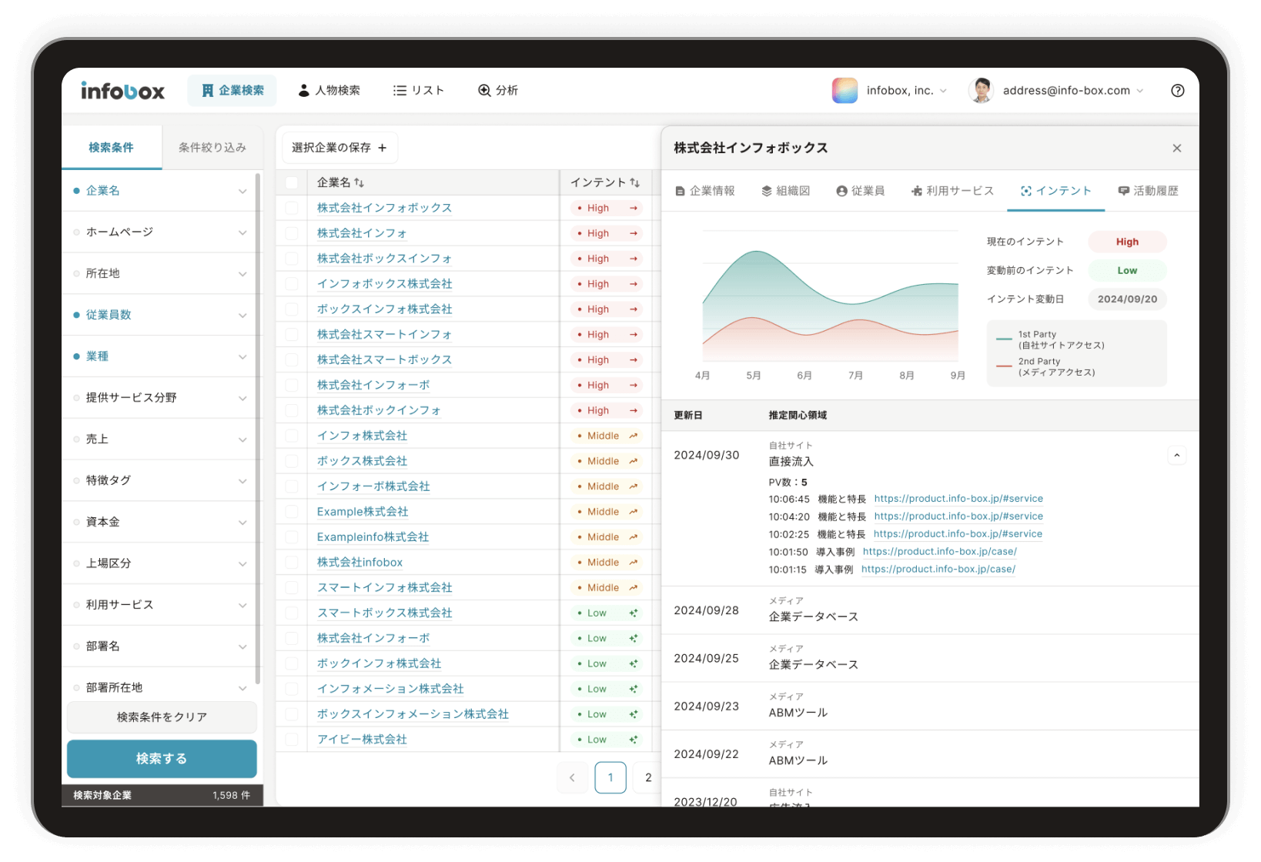The height and width of the screenshot is (862, 1261).
Task: Switch to the 組織図 tab
Action: [x=785, y=191]
